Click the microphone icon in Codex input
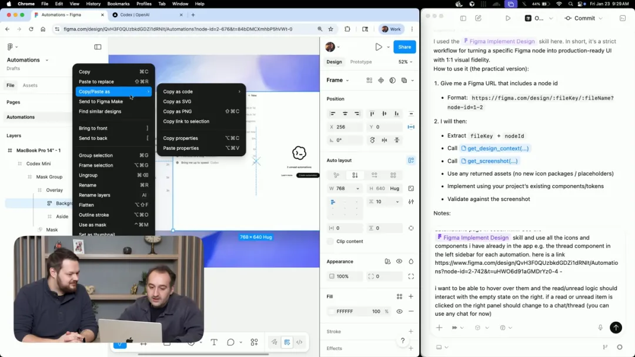 pyautogui.click(x=600, y=328)
